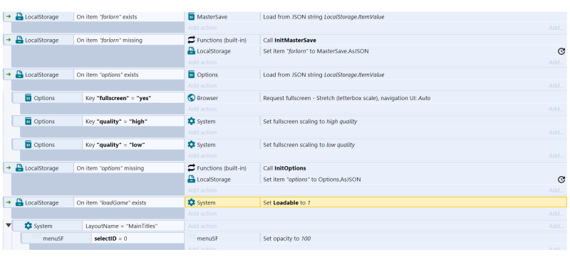Select condition Key "quality" = "high"
This screenshot has height=262, width=570.
point(133,121)
